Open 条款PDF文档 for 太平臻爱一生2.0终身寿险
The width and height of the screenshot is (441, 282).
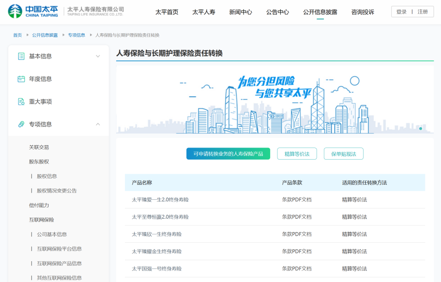296,199
